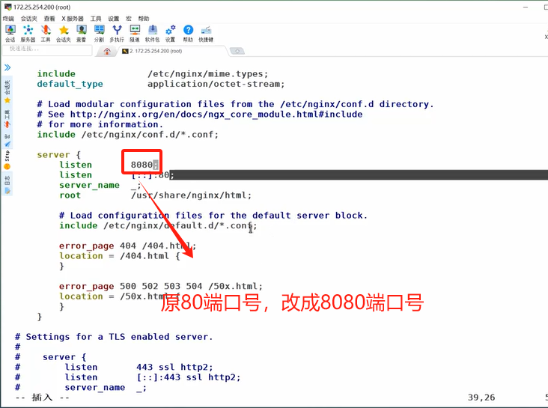Open the 帮助 menu in menu bar
548x408 pixels.
(143, 19)
